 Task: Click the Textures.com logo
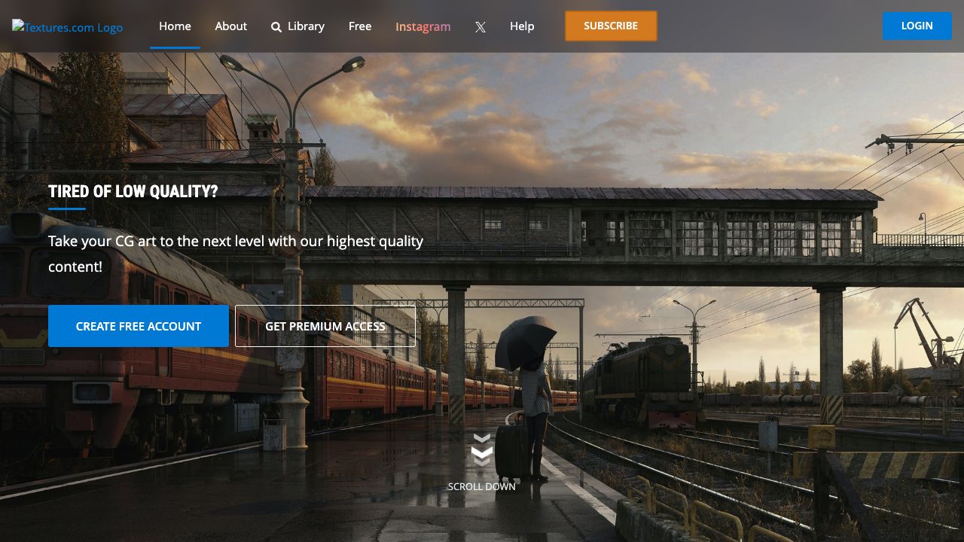pos(68,27)
